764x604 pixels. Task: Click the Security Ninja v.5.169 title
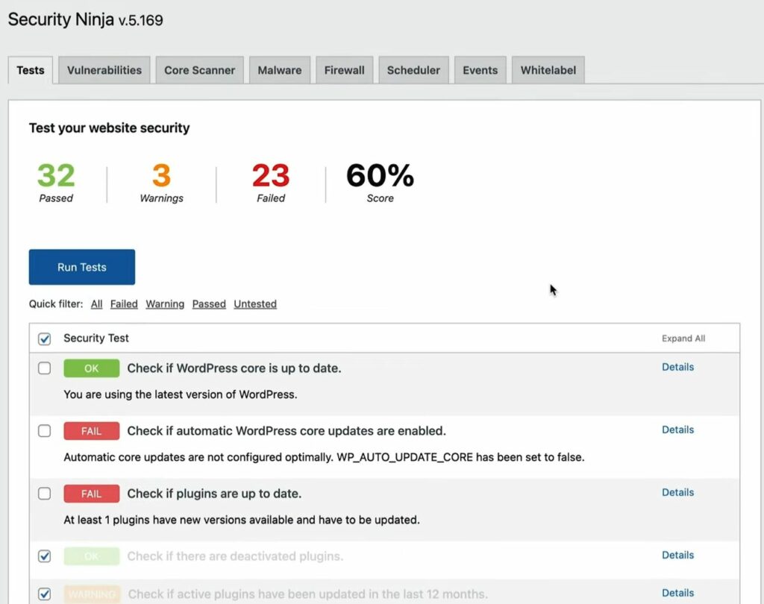[85, 19]
